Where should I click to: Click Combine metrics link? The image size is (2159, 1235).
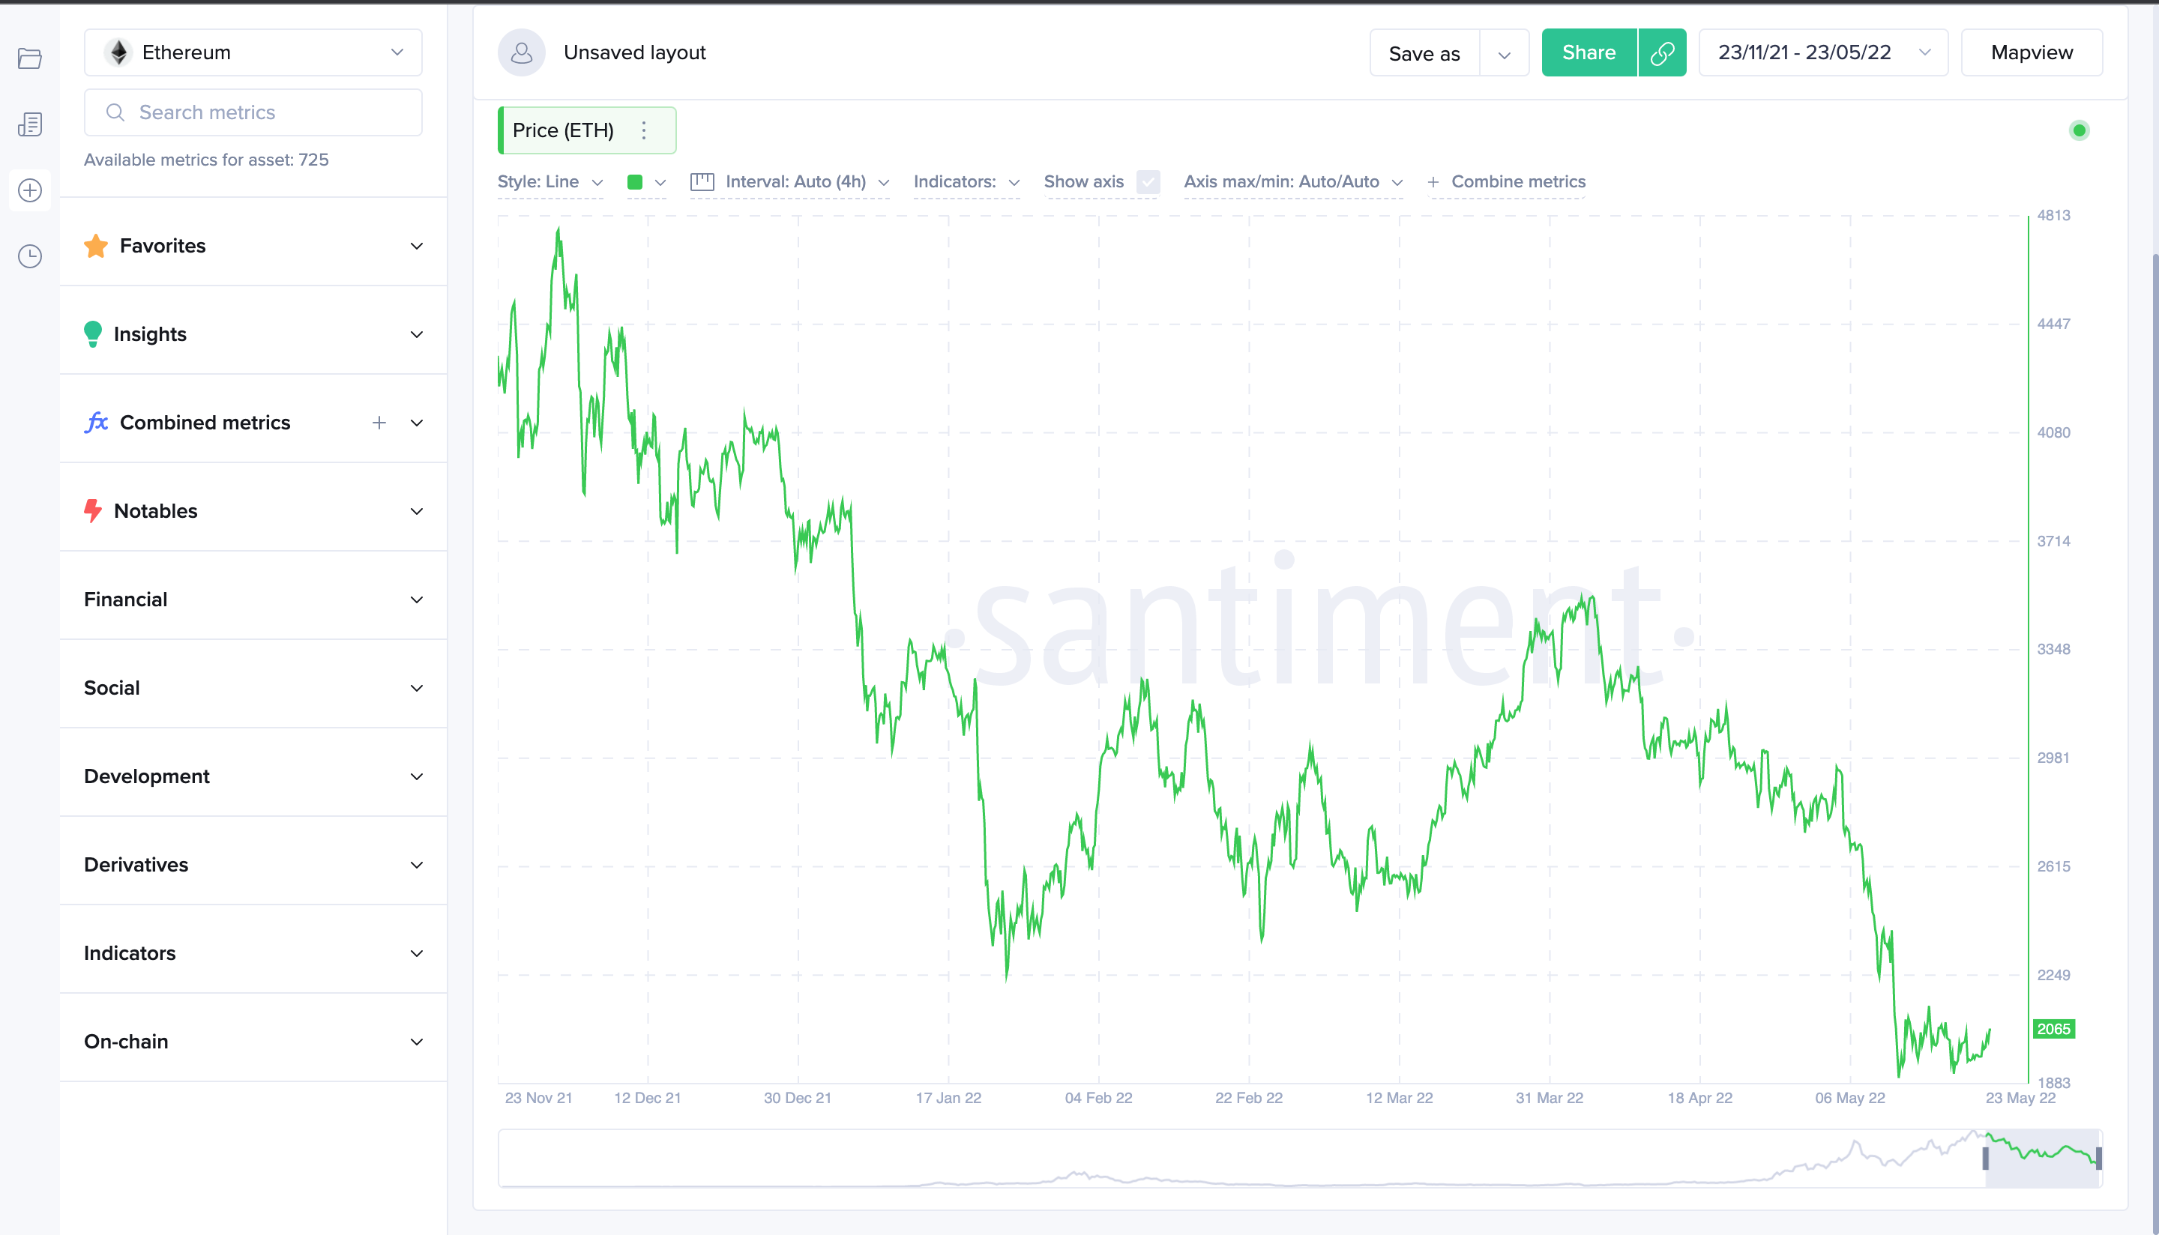1517,182
